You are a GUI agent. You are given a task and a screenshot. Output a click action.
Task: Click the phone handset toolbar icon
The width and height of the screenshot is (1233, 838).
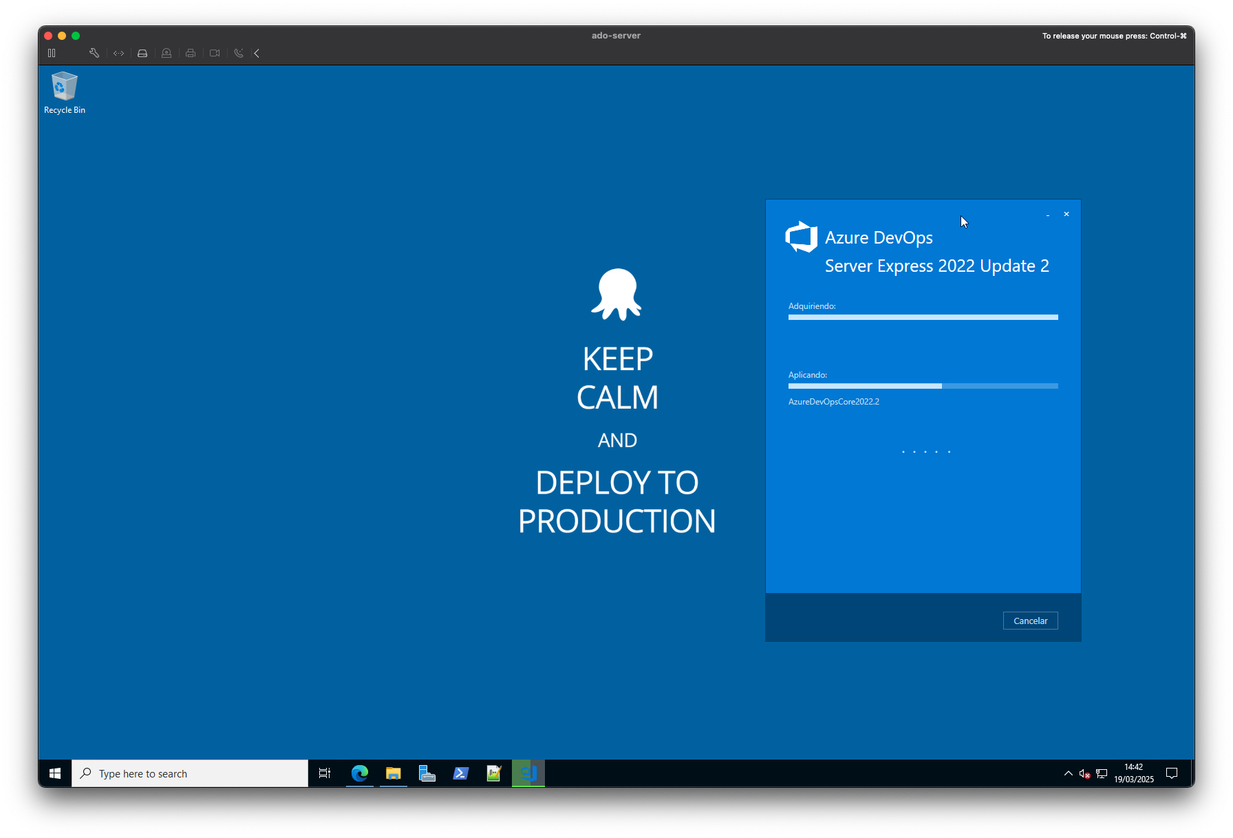pyautogui.click(x=239, y=53)
